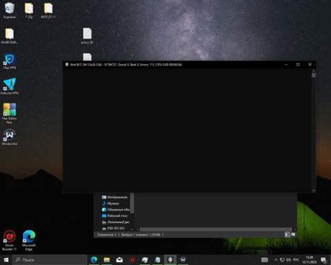Image resolution: width=331 pixels, height=265 pixels.
Task: Open the Windows Start menu
Action: pos(6,260)
